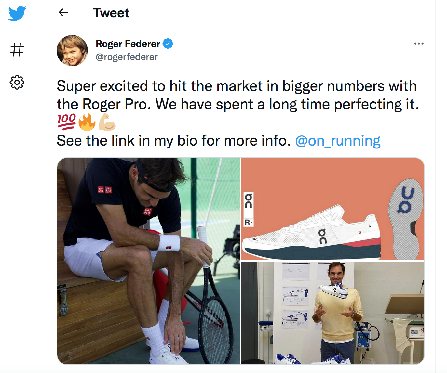Click the Twitter bird logo
Screen dimensions: 447x373
pyautogui.click(x=17, y=14)
